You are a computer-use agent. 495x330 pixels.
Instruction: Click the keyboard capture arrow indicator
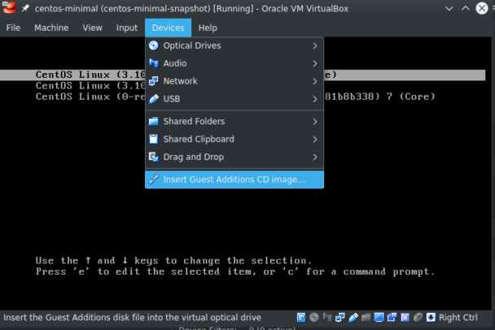point(431,317)
